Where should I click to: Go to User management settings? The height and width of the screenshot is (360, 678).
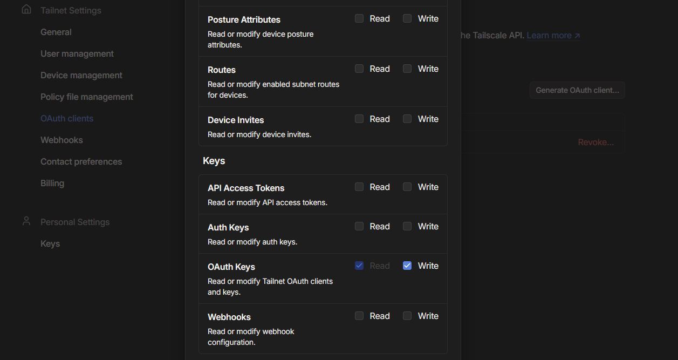77,53
